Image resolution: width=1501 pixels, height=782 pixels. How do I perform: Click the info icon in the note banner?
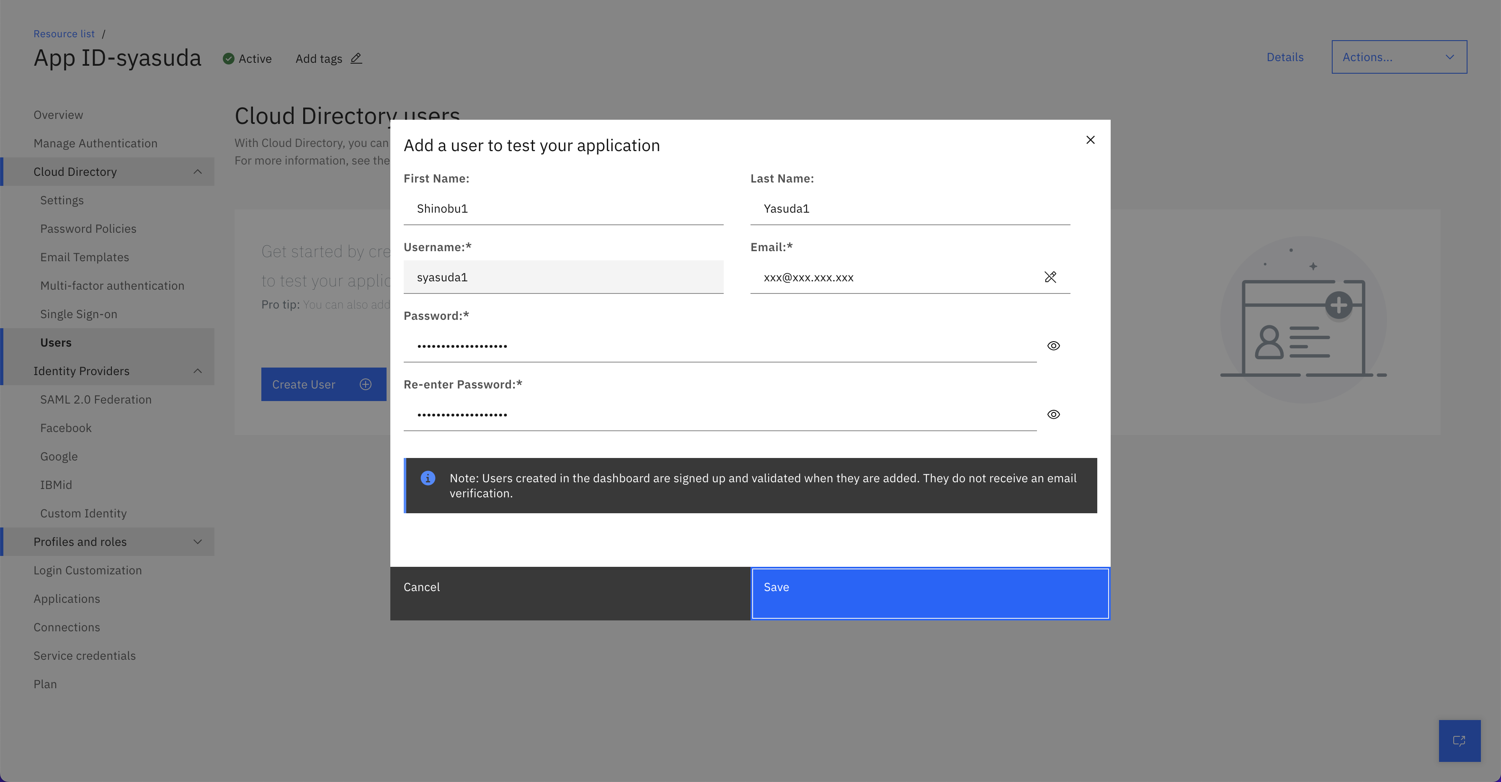pos(428,478)
